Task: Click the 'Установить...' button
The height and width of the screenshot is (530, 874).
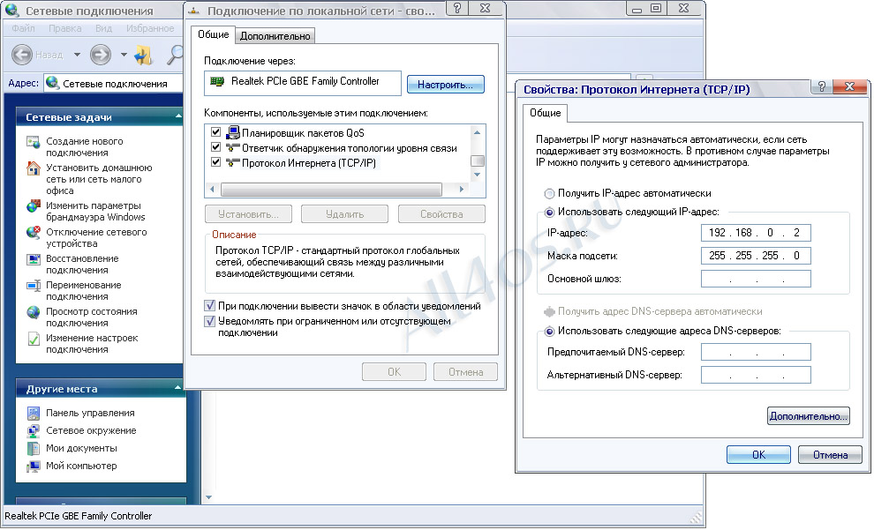Action: [x=249, y=214]
